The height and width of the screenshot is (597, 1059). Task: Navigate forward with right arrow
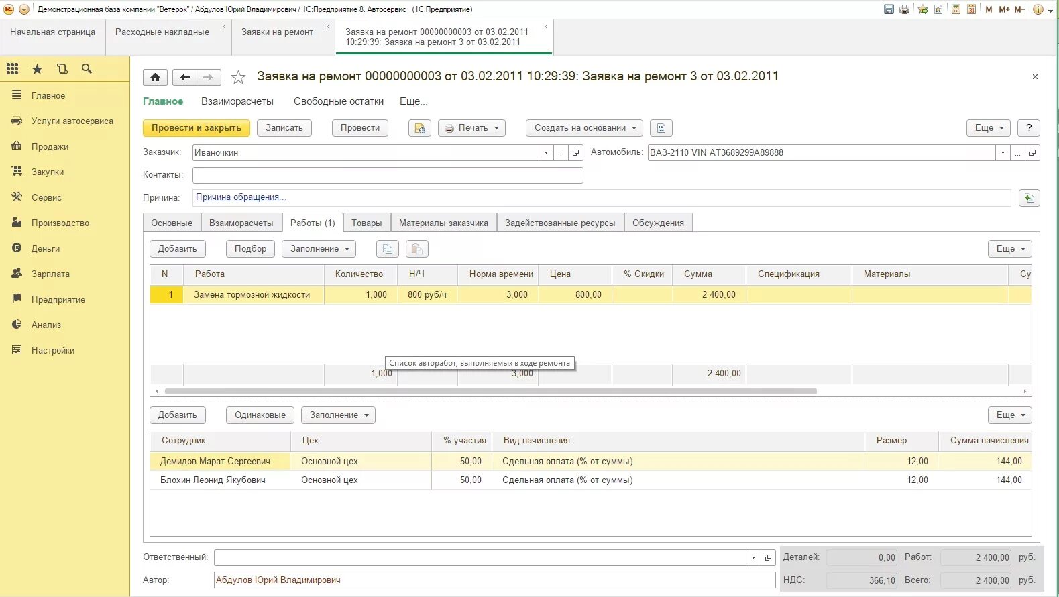pyautogui.click(x=209, y=78)
